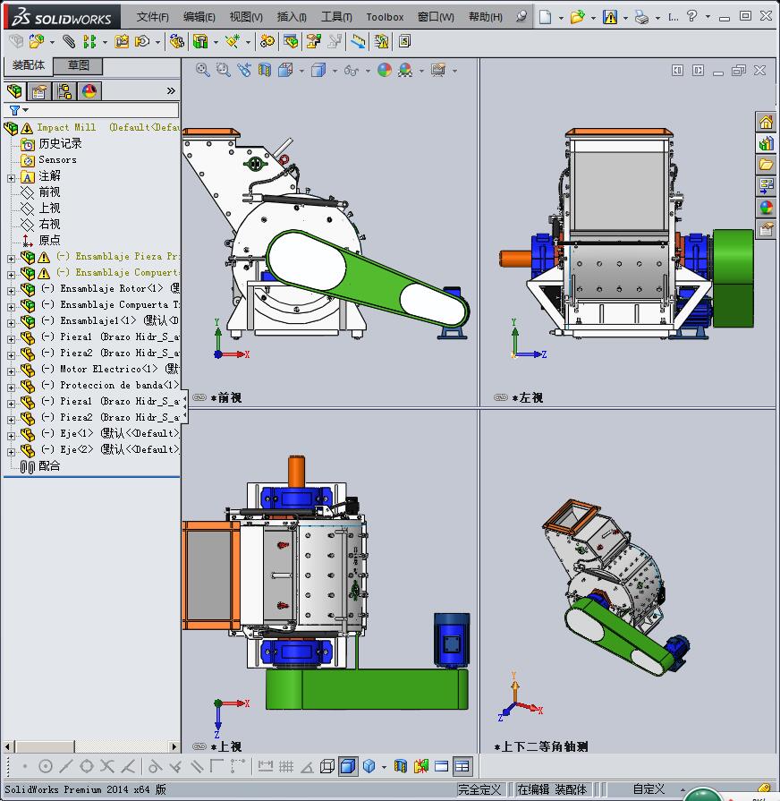
Task: Expand the 注解 tree node
Action: point(11,178)
